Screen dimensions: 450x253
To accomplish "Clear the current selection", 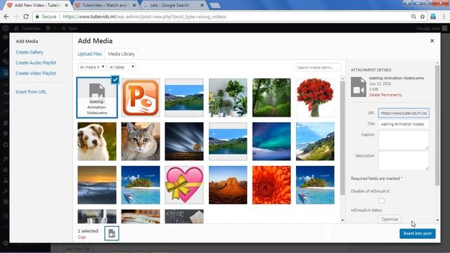I will click(x=82, y=238).
